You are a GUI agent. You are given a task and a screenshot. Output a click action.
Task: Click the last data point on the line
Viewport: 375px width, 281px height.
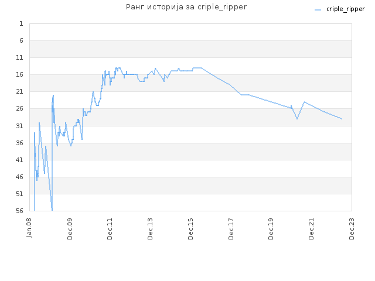tap(342, 119)
